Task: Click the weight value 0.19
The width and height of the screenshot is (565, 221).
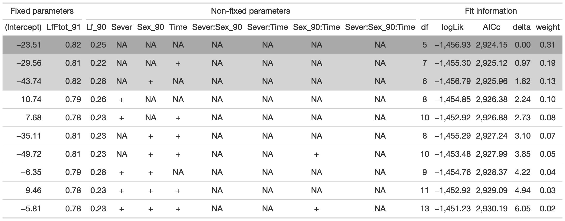Action: (x=548, y=63)
